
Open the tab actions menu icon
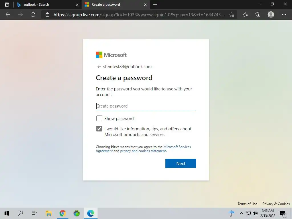(7, 5)
